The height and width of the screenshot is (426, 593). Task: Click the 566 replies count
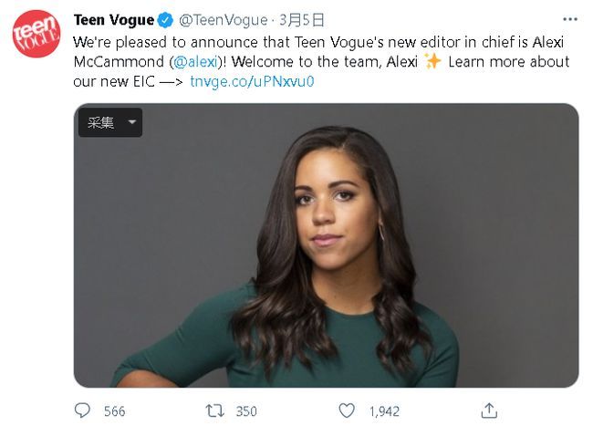[115, 411]
